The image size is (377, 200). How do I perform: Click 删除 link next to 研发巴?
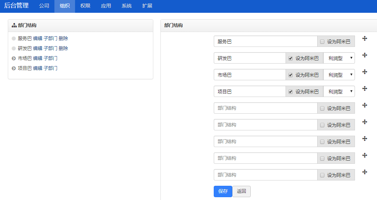tap(63, 48)
